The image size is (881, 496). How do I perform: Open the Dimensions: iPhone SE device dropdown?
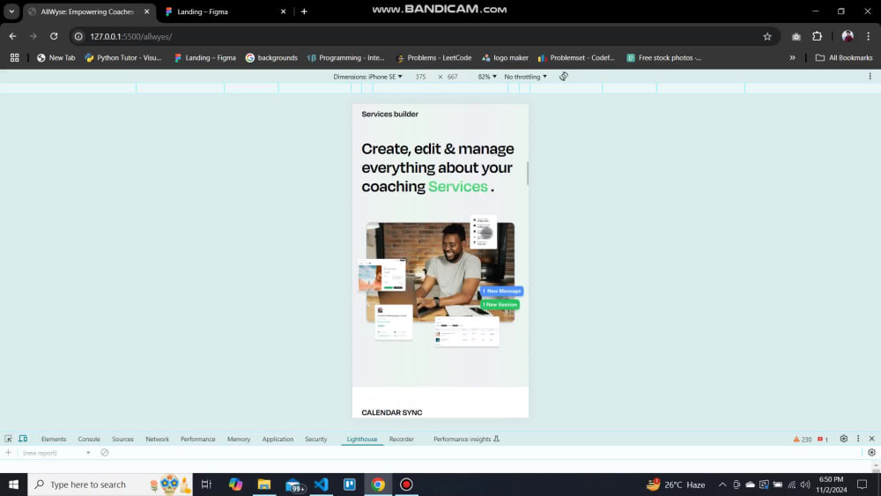(x=367, y=77)
